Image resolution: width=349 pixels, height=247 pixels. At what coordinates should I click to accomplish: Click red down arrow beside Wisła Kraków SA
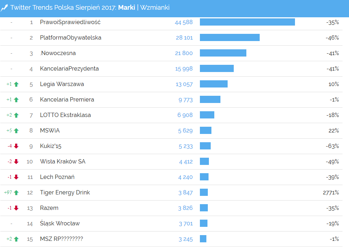[x=16, y=162]
